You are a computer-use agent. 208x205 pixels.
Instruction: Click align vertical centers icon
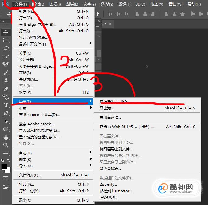(x=118, y=14)
